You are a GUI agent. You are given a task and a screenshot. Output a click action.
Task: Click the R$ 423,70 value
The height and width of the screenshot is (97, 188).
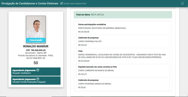tap(82, 74)
